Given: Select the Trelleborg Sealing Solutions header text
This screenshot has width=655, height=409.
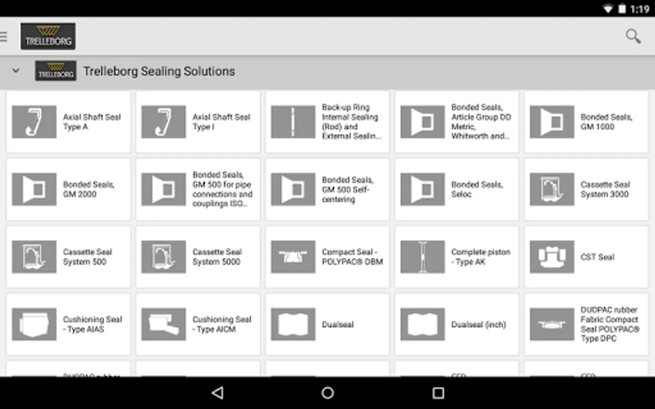Looking at the screenshot, I should [x=159, y=71].
